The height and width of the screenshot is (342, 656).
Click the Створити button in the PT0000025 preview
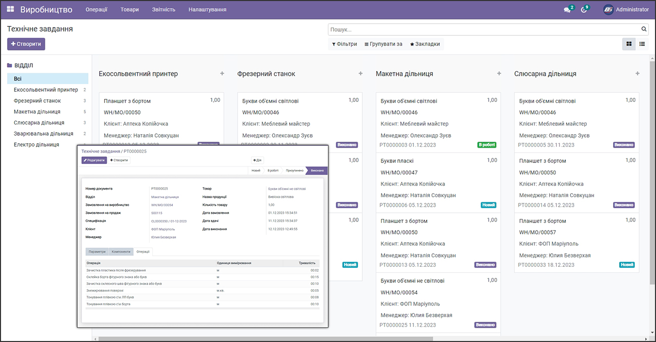[x=119, y=160]
